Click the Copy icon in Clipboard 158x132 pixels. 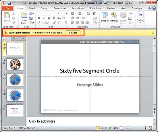tap(14, 18)
